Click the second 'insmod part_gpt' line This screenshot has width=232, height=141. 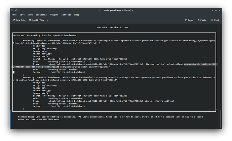[42, 91]
